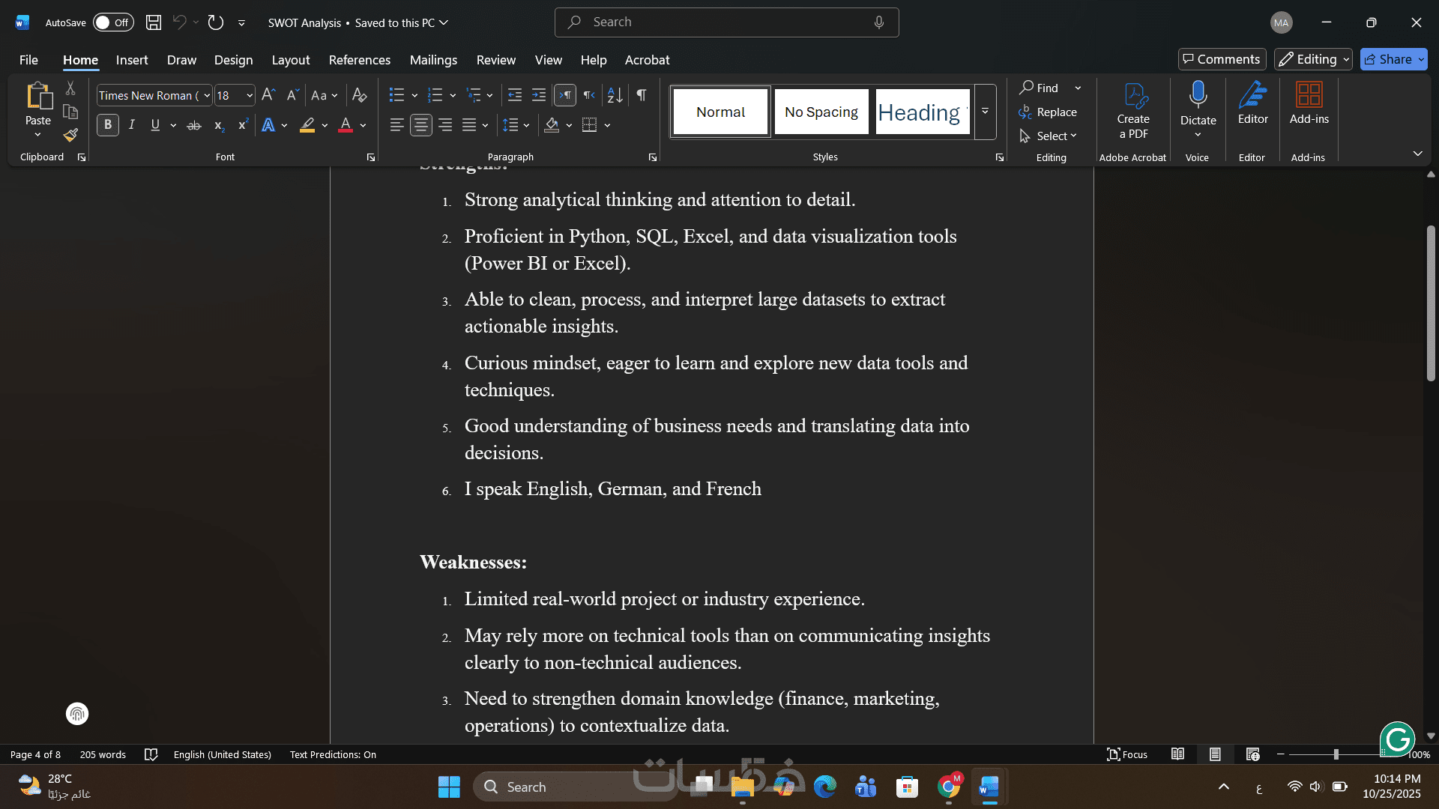Open the font name dropdown
Screen dimensions: 1439x809
207,96
